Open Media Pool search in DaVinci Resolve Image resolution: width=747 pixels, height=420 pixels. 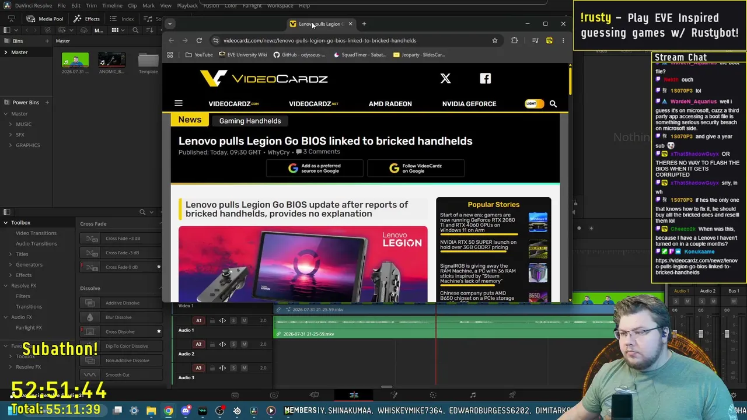[135, 30]
